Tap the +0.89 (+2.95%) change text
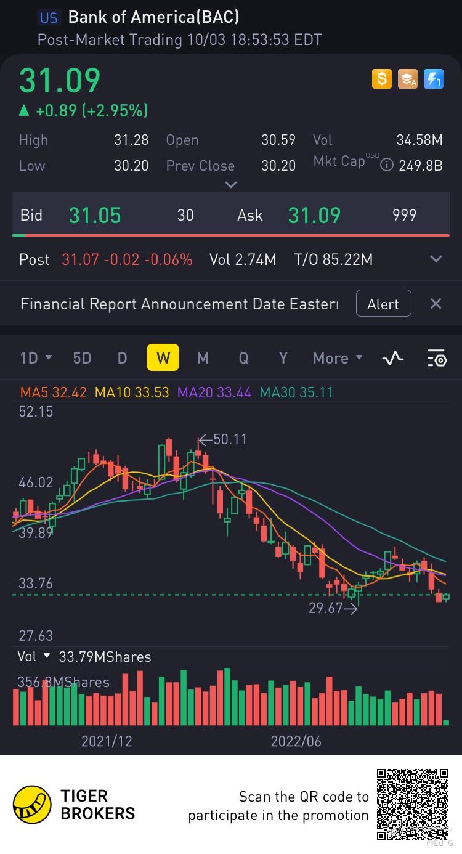This screenshot has height=854, width=462. coord(92,111)
